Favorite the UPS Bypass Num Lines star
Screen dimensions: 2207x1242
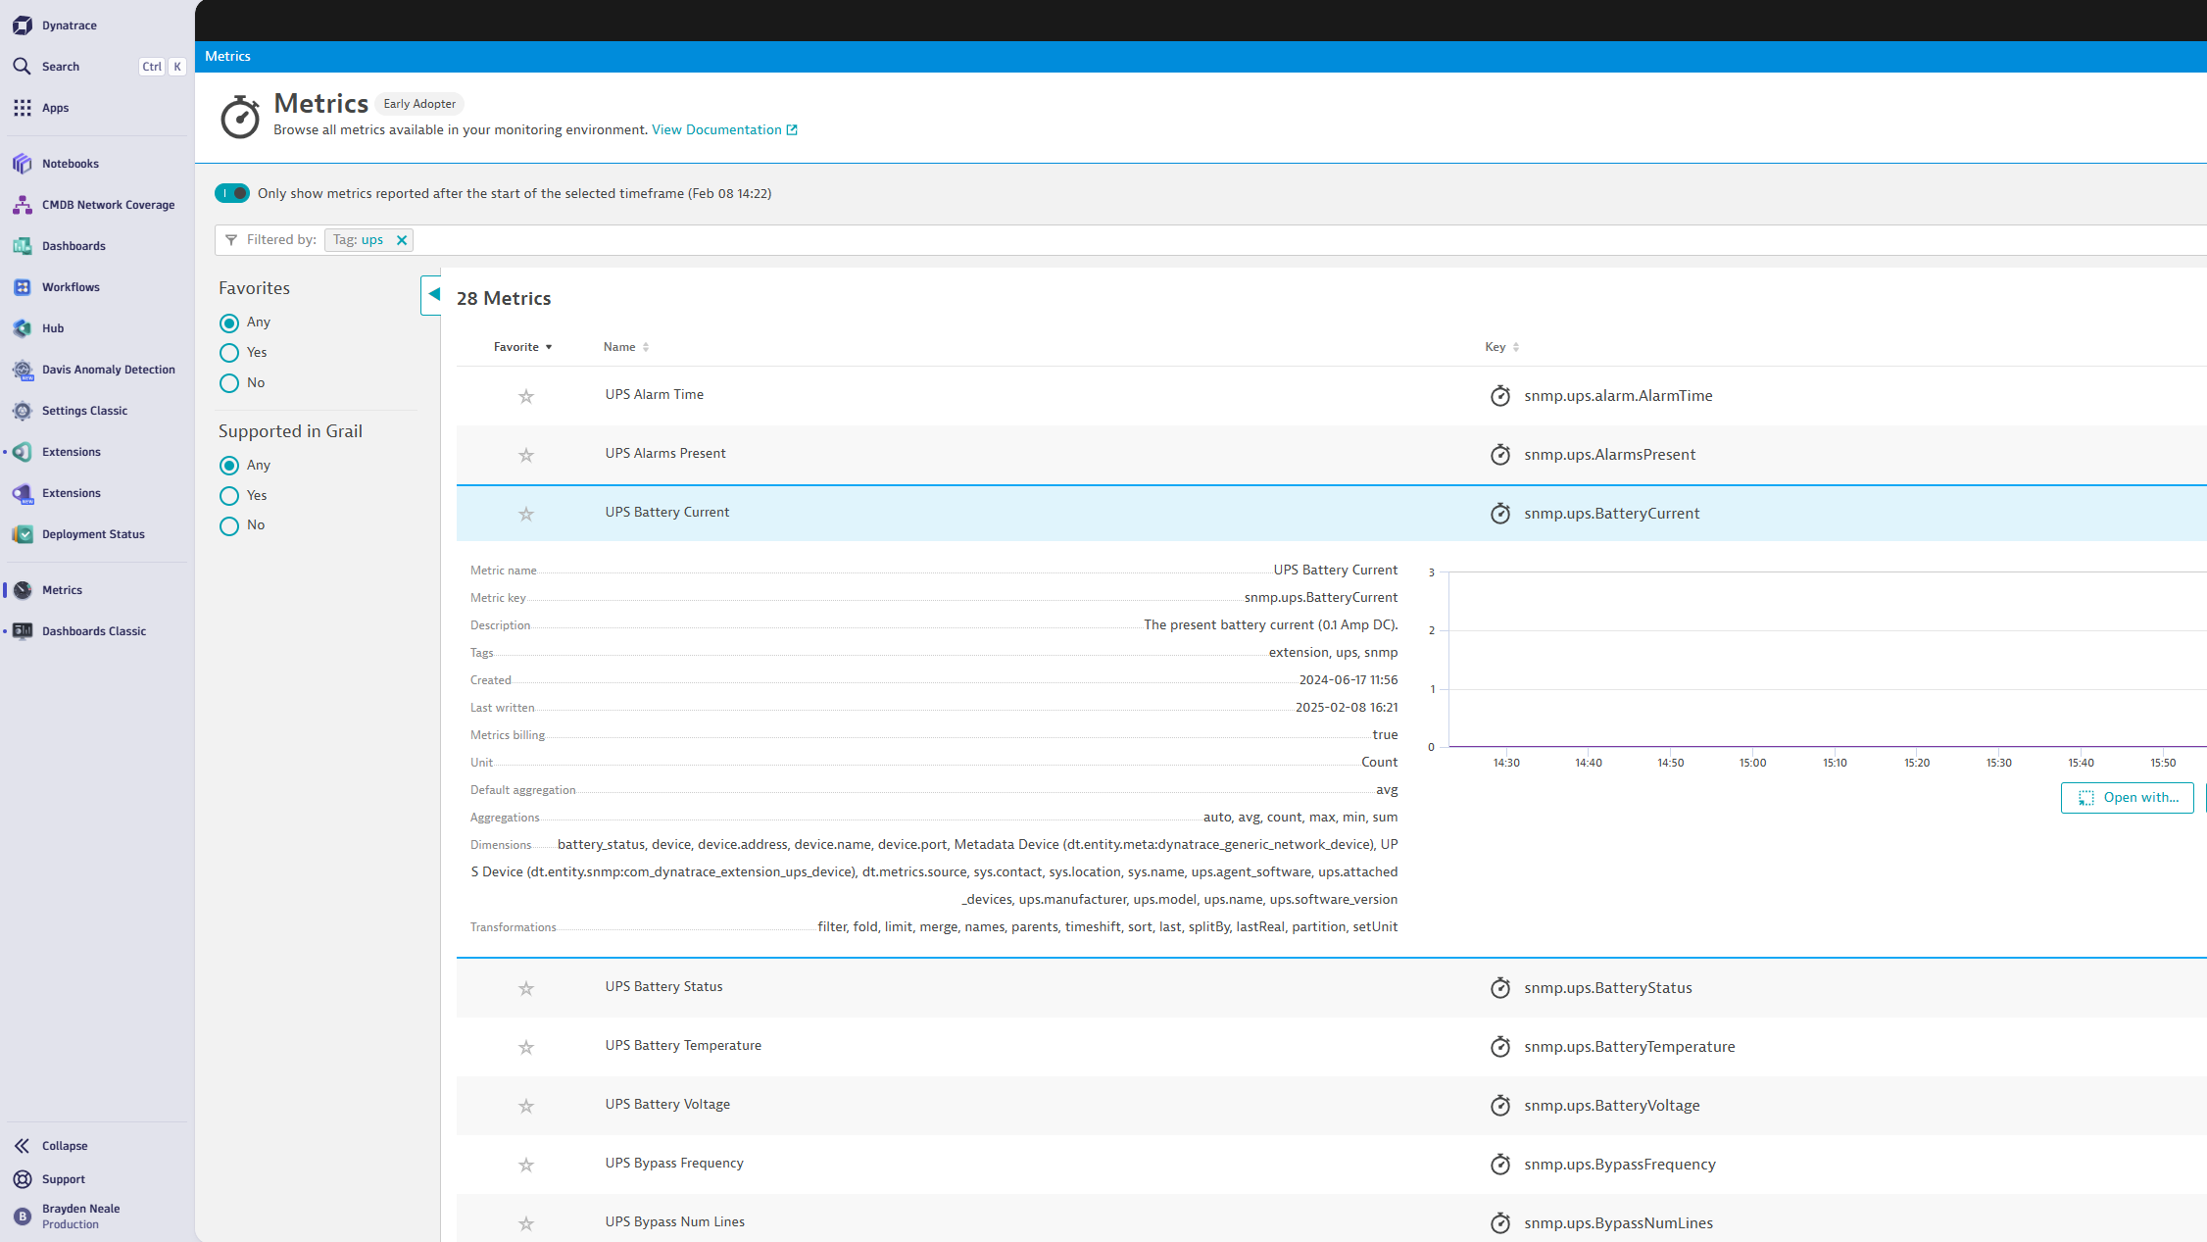[x=526, y=1223]
